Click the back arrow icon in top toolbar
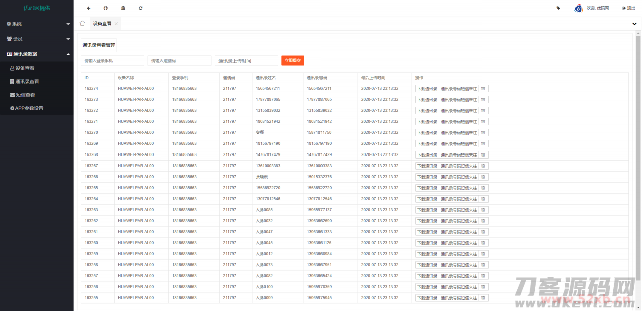This screenshot has width=642, height=311. coord(89,8)
